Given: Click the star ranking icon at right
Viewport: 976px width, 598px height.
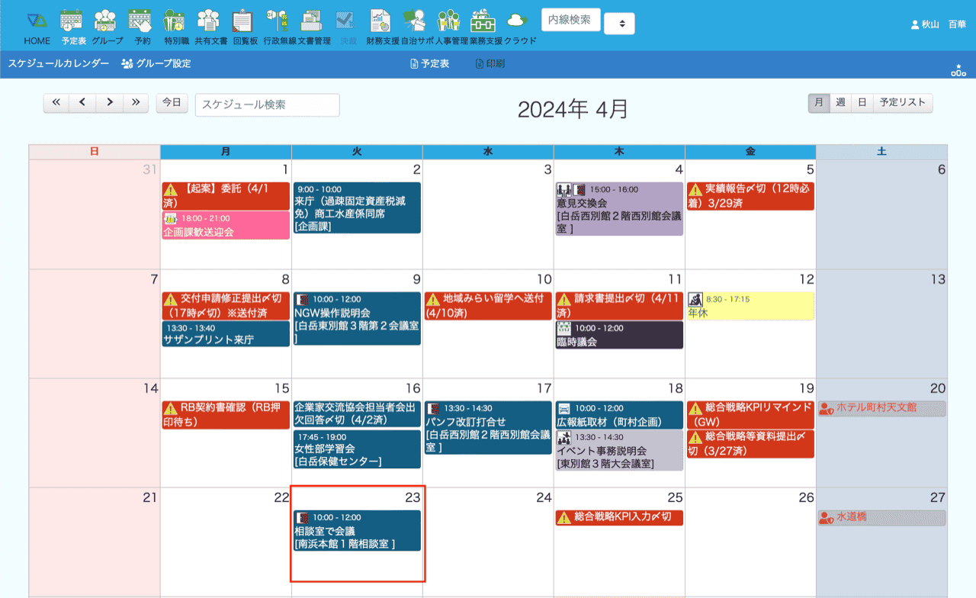Looking at the screenshot, I should 958,70.
